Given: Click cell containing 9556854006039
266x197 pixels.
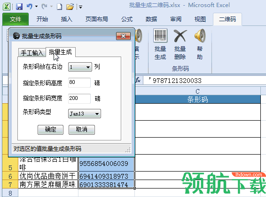Looking at the screenshot, I should coord(106,164).
